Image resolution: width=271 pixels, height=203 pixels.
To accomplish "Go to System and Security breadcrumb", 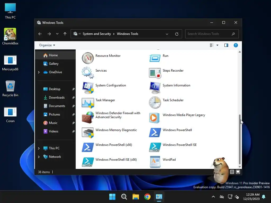I will (97, 34).
